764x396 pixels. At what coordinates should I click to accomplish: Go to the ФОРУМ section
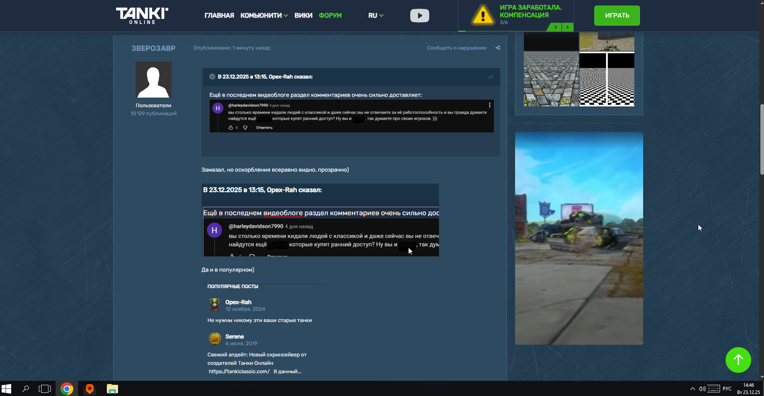[x=330, y=16]
